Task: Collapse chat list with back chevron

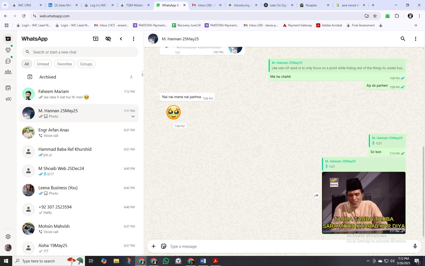Action: [121, 39]
